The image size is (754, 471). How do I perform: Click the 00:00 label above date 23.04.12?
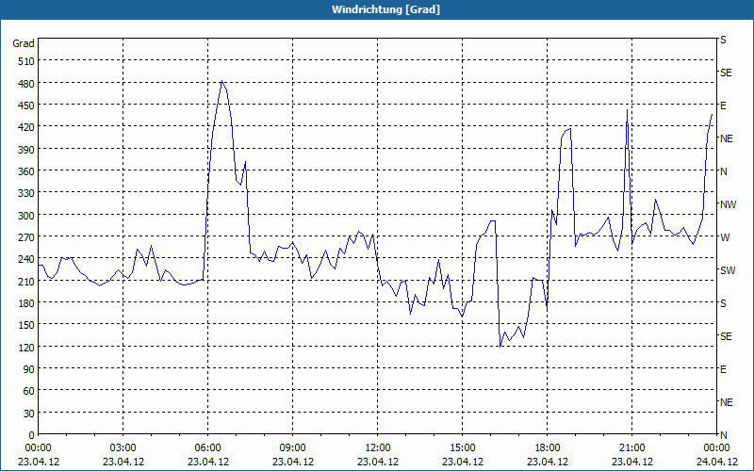point(39,448)
